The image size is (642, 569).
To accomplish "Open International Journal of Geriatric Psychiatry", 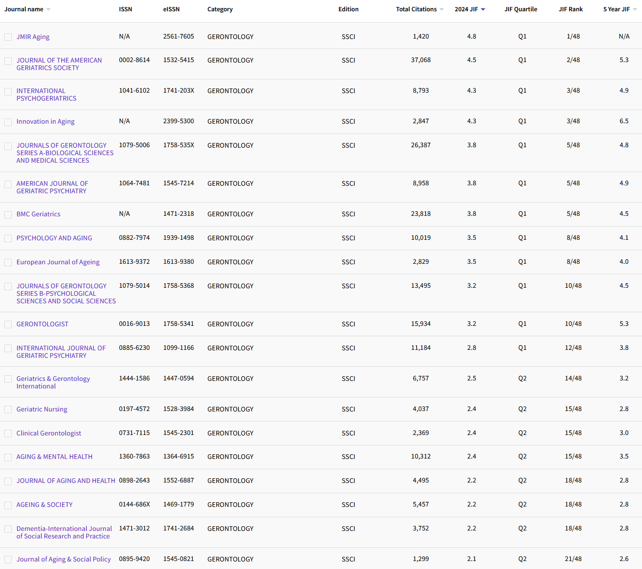I will tap(61, 352).
